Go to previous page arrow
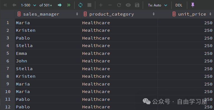The height and width of the screenshot is (110, 214). point(14,5)
